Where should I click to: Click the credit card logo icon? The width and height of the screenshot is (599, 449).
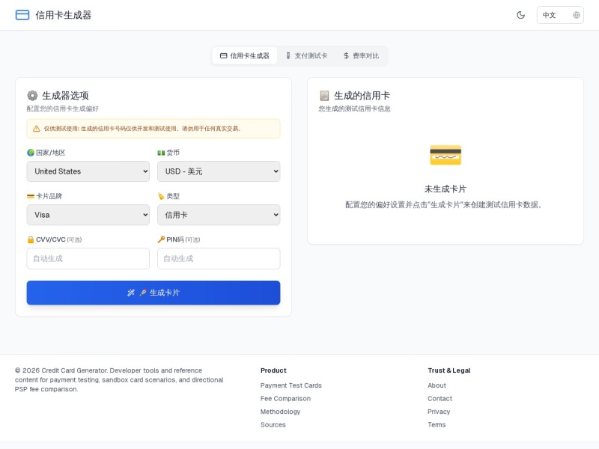(22, 15)
